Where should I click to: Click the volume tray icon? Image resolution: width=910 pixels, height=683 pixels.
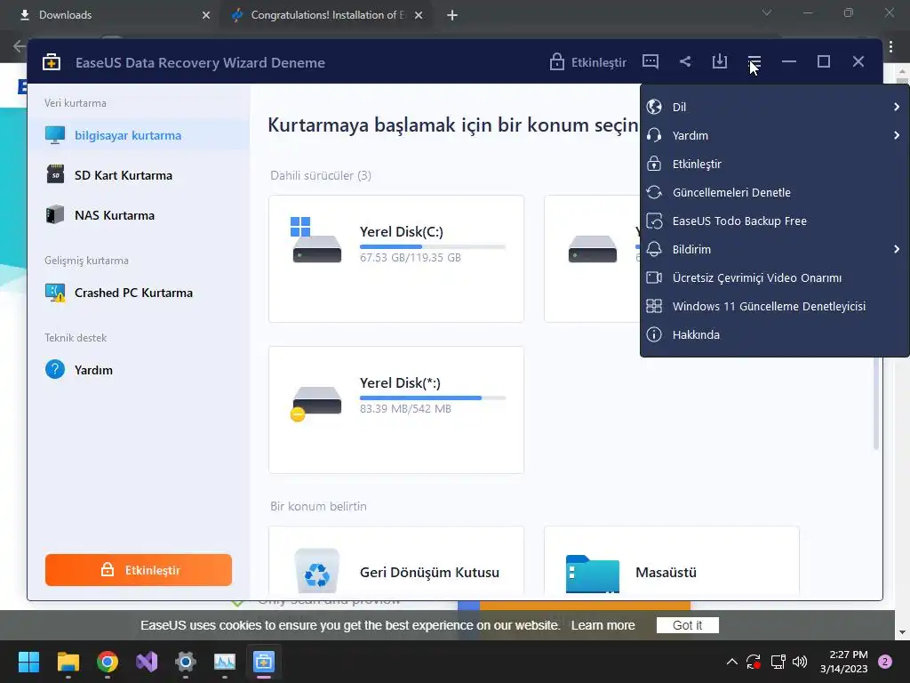800,662
